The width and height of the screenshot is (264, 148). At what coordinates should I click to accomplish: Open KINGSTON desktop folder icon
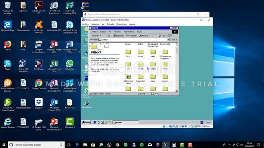(x=70, y=104)
